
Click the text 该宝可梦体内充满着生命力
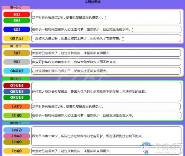[51, 62]
